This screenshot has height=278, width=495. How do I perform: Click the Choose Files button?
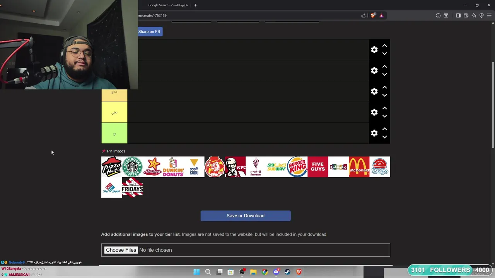pos(121,250)
